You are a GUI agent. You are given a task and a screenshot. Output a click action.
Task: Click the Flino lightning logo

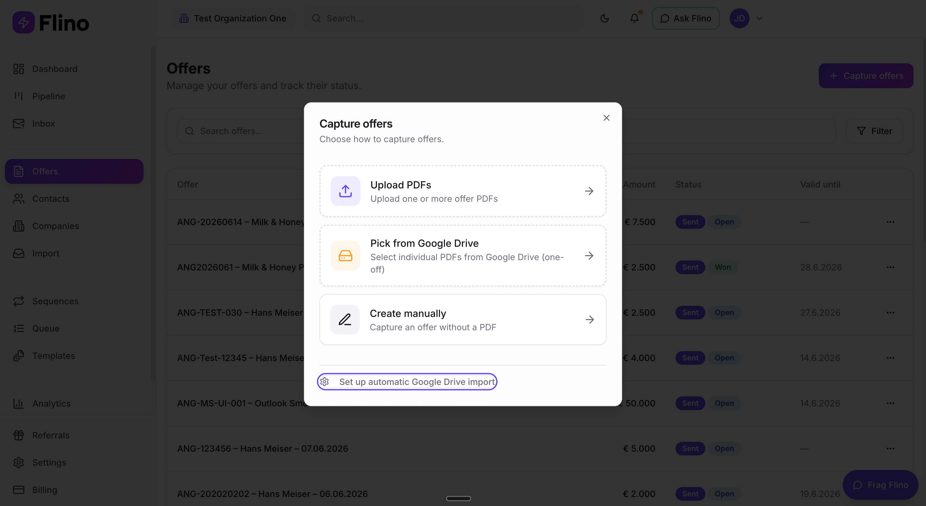coord(23,22)
